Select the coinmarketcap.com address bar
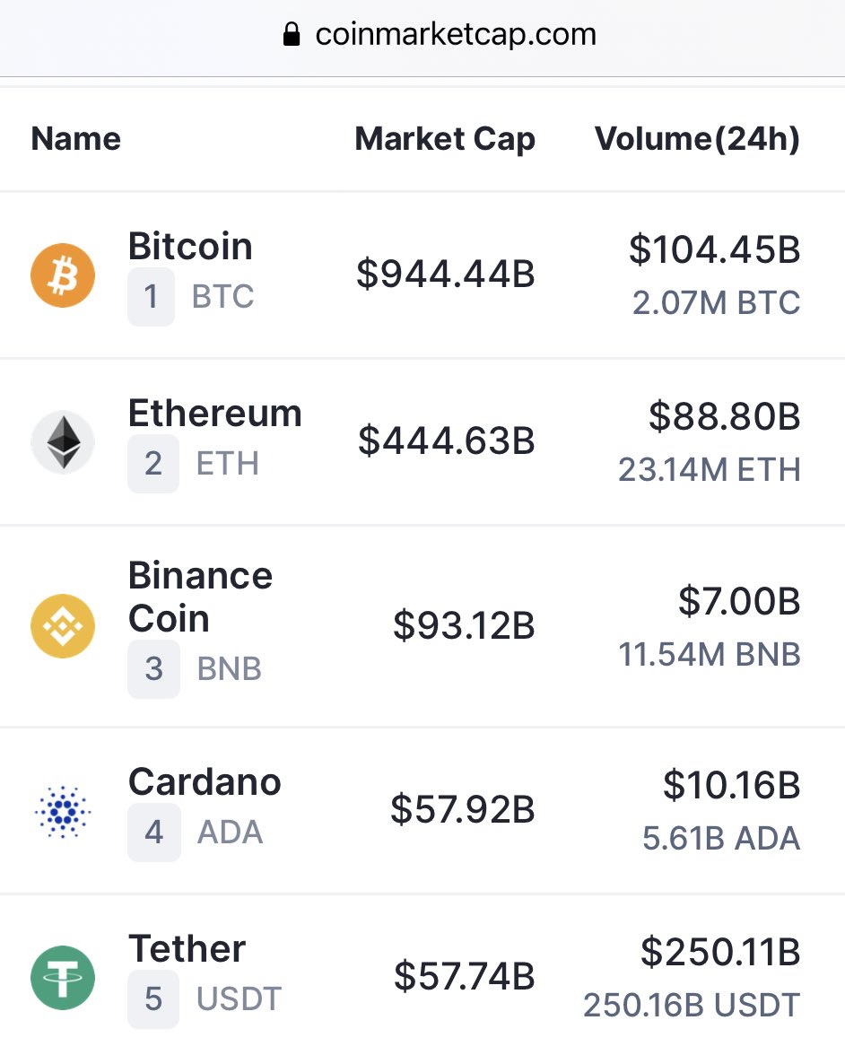Image resolution: width=845 pixels, height=1055 pixels. click(x=422, y=35)
